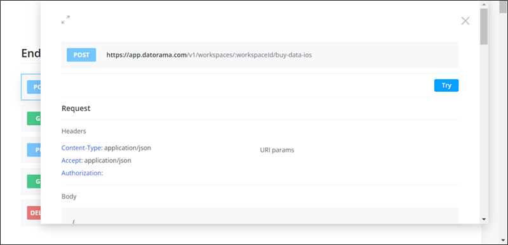Click the Request section heading
The height and width of the screenshot is (245, 508).
tap(76, 108)
